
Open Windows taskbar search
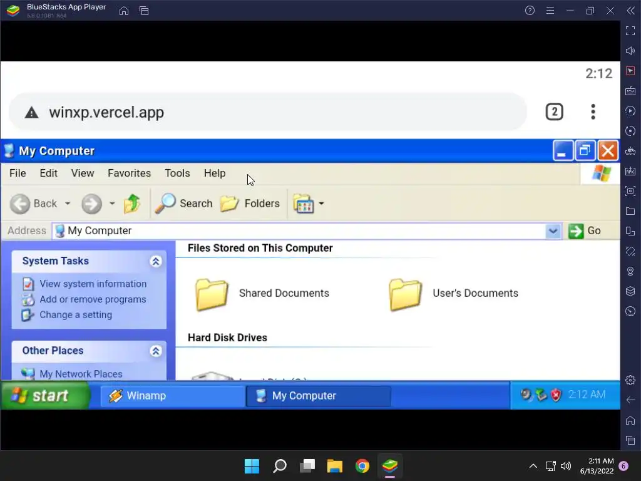pos(280,466)
